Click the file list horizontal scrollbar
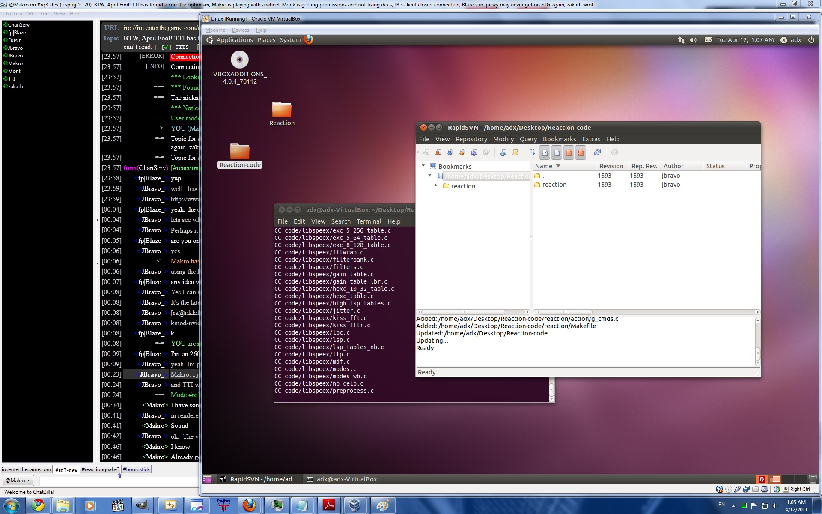The image size is (822, 514). point(565,312)
